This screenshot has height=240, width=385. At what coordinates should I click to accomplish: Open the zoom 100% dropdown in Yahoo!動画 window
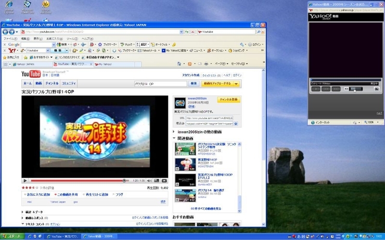[378, 122]
